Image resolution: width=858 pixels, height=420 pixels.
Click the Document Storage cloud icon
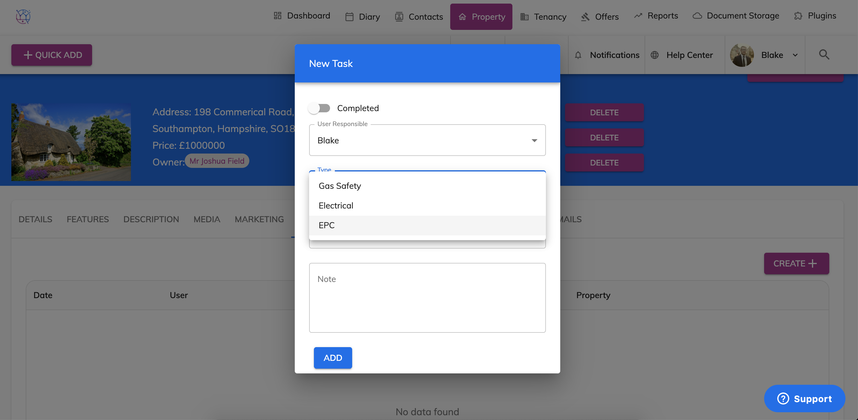[x=697, y=16]
